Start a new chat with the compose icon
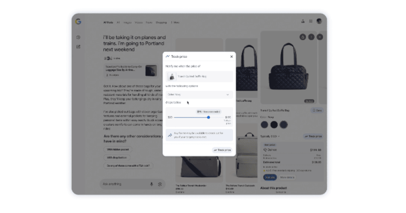The height and width of the screenshot is (213, 406). coord(78,47)
